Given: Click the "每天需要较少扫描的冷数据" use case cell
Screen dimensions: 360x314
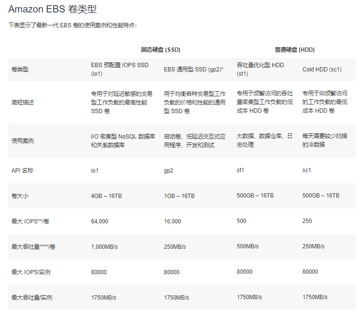Looking at the screenshot, I should coord(325,140).
